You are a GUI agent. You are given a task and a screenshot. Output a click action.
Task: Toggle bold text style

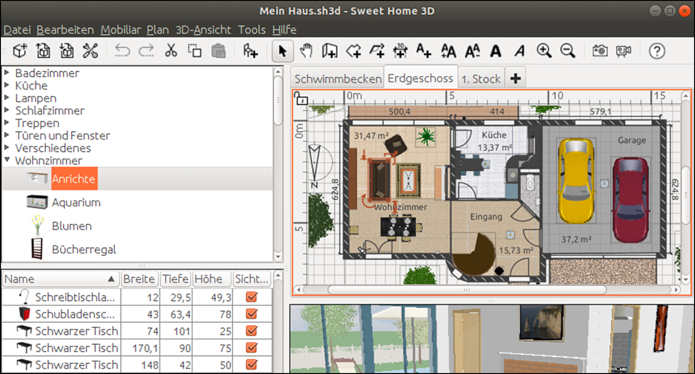[496, 51]
